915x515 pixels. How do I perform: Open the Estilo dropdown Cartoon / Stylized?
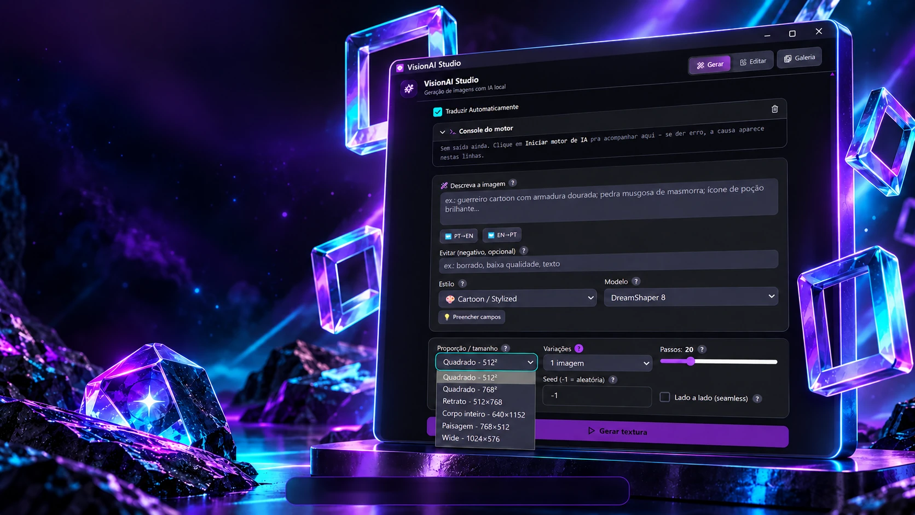click(x=517, y=298)
